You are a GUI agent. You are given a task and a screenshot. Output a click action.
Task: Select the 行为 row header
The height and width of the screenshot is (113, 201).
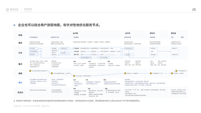(20, 53)
